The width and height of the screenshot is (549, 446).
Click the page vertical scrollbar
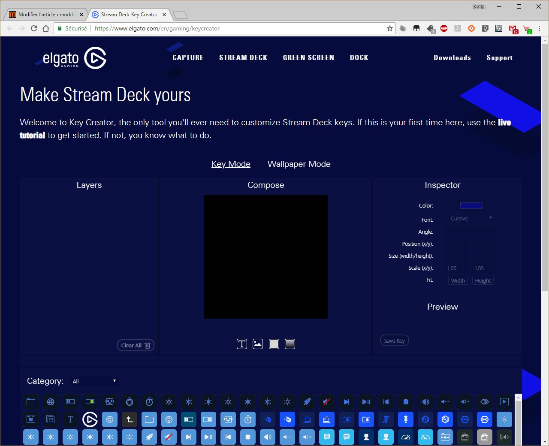click(x=545, y=167)
